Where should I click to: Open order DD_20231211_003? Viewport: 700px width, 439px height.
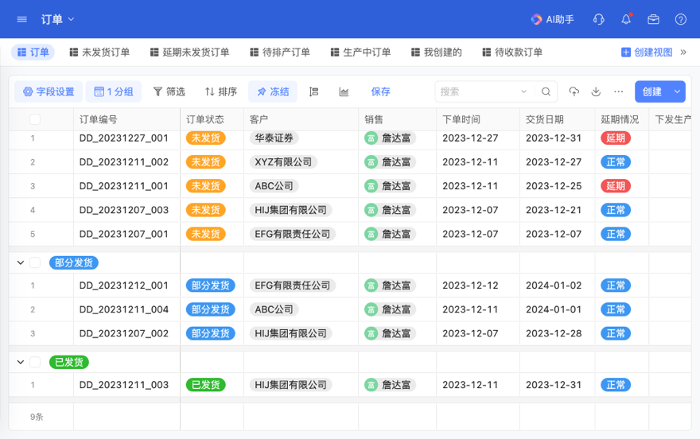[123, 385]
